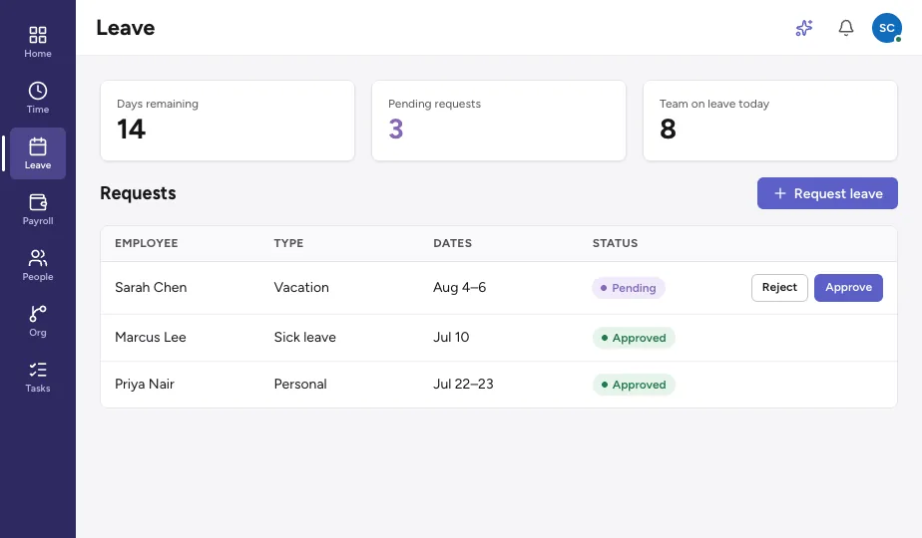
Task: Open the SC profile avatar
Action: tap(887, 28)
